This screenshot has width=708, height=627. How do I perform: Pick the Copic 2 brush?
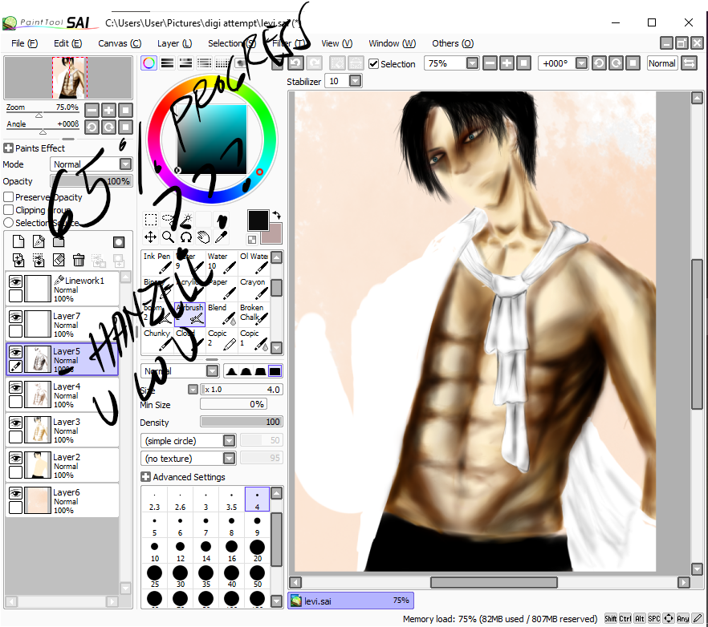click(222, 340)
